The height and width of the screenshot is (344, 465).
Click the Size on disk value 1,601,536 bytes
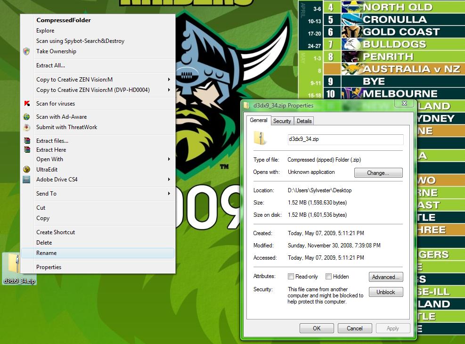click(318, 215)
